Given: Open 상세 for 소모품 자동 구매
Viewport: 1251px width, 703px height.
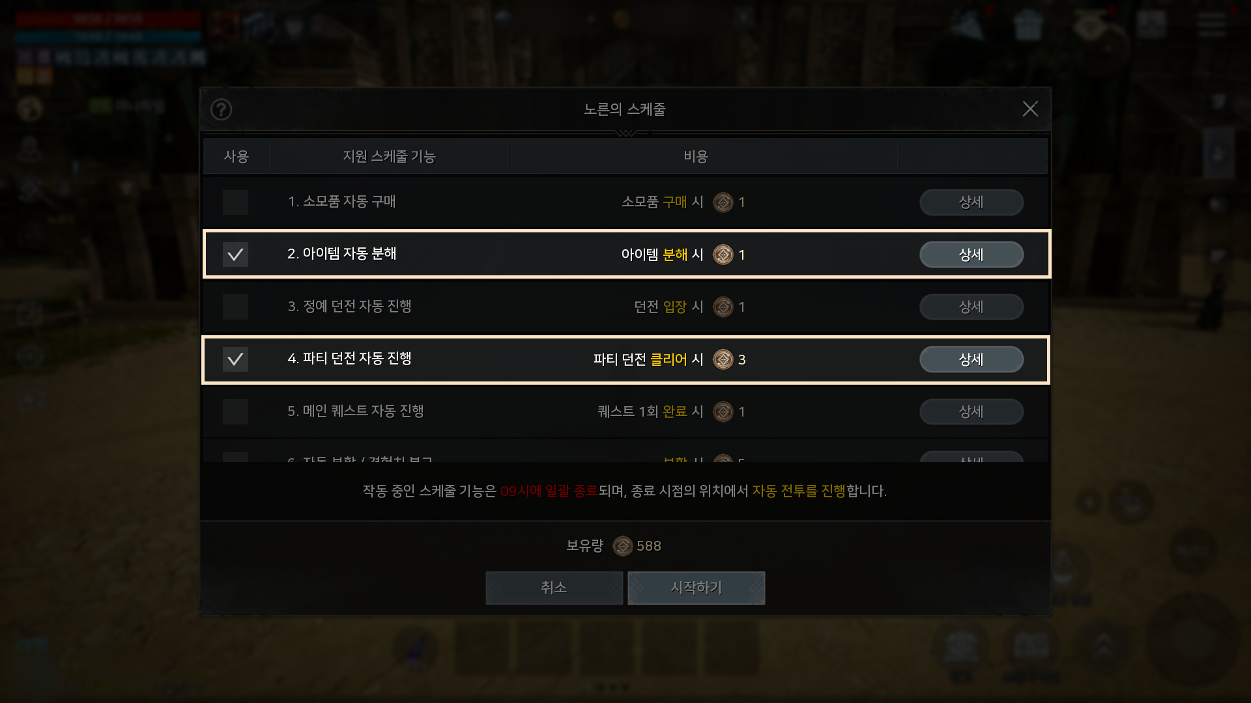Looking at the screenshot, I should (971, 202).
